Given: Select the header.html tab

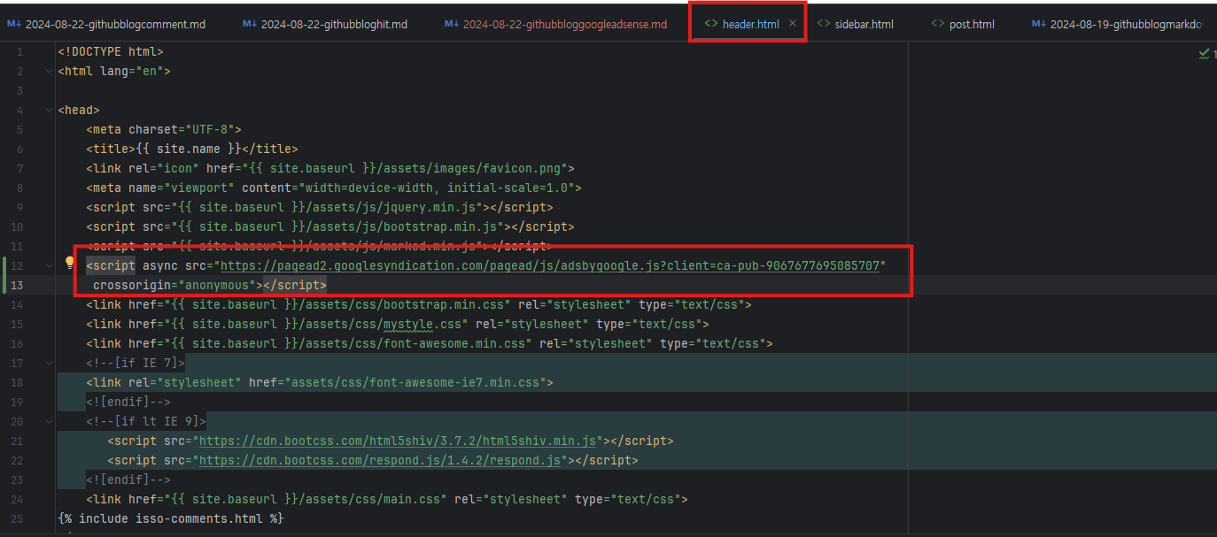Looking at the screenshot, I should [750, 24].
